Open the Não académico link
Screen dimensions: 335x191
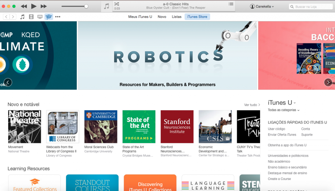click(279, 161)
